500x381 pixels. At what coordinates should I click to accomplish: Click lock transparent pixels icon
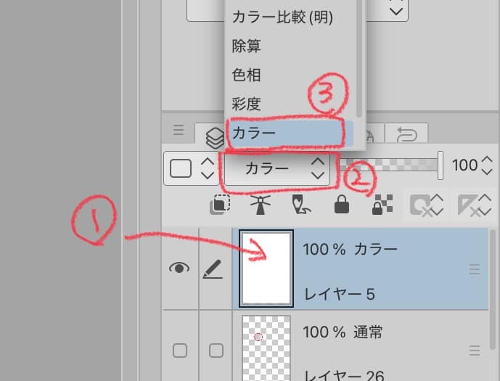[x=381, y=206]
